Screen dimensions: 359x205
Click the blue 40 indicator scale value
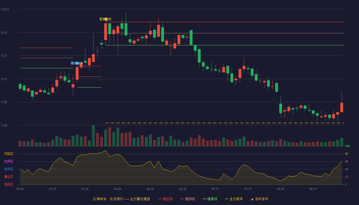click(x=346, y=169)
